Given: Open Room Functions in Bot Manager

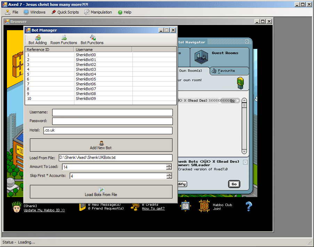Looking at the screenshot, I should tap(64, 40).
